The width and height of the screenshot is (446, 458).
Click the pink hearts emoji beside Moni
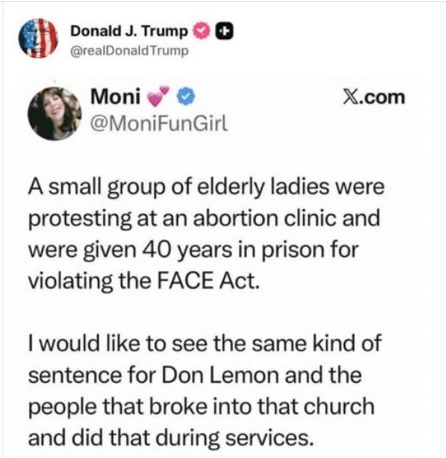159,98
